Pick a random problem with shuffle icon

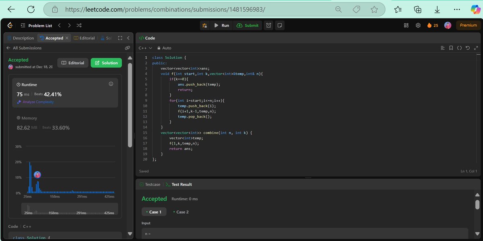click(x=79, y=25)
